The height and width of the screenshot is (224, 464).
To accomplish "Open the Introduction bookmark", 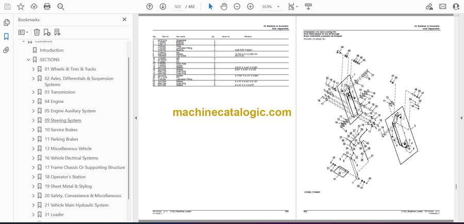I will pyautogui.click(x=52, y=50).
